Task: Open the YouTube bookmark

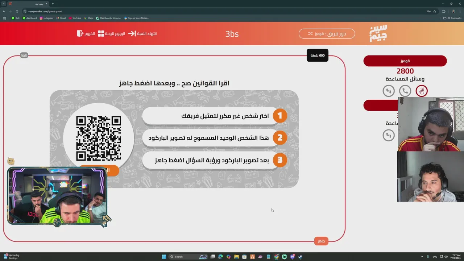Action: [75, 18]
